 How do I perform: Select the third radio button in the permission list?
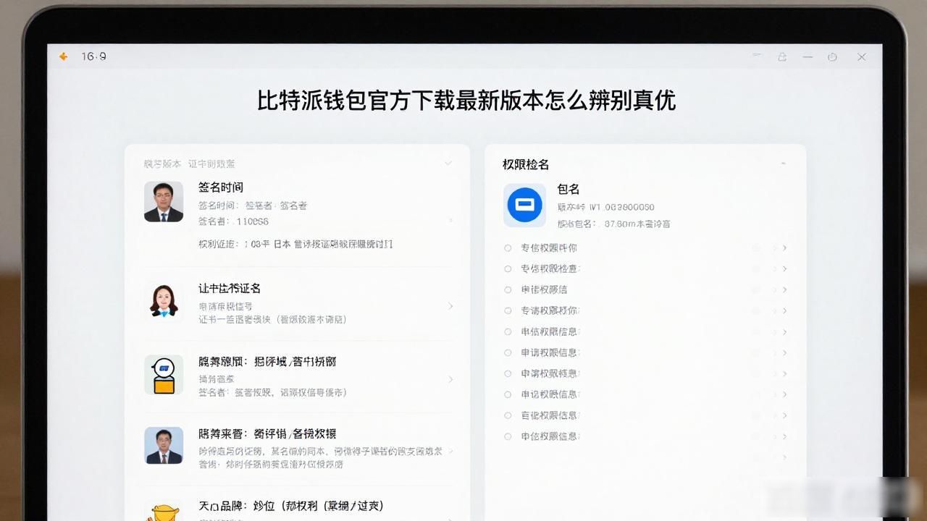click(508, 289)
